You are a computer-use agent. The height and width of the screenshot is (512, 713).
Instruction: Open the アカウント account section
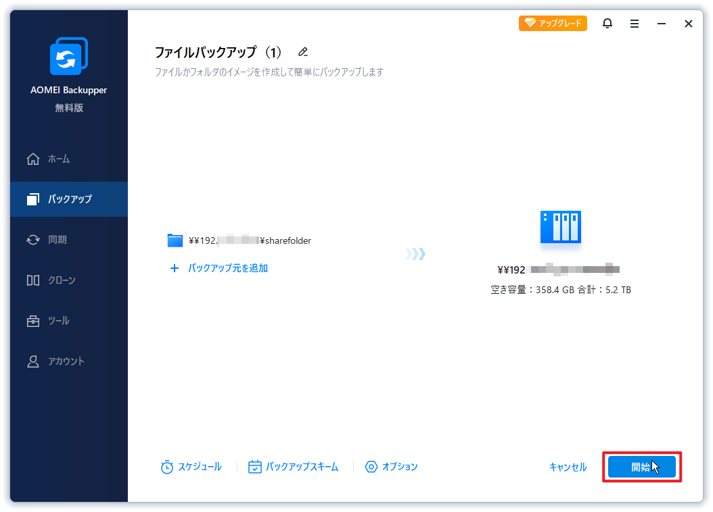pos(69,361)
